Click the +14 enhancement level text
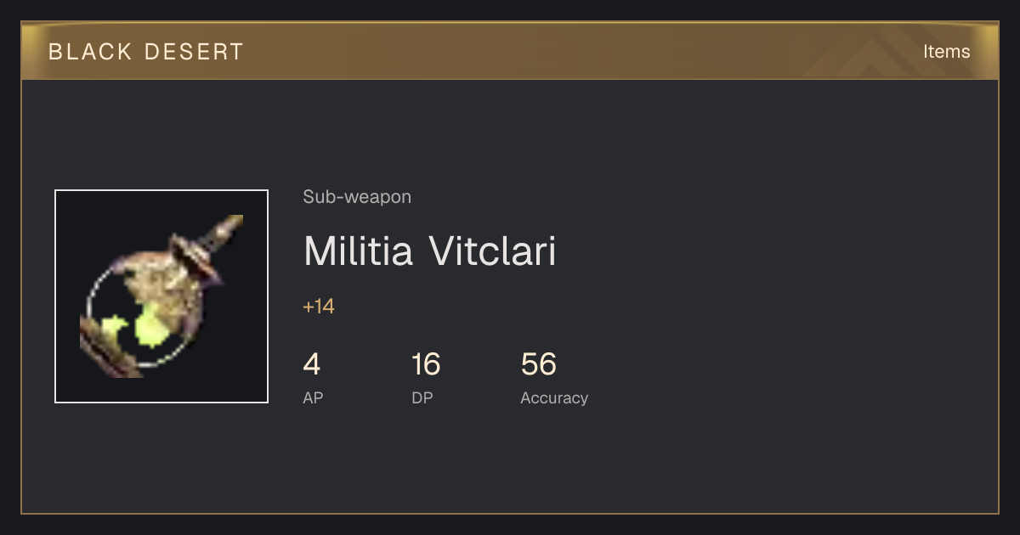1020x535 pixels. coord(319,307)
